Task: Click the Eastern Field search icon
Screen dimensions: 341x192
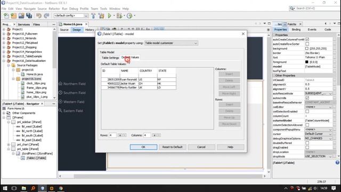Action: [60, 110]
